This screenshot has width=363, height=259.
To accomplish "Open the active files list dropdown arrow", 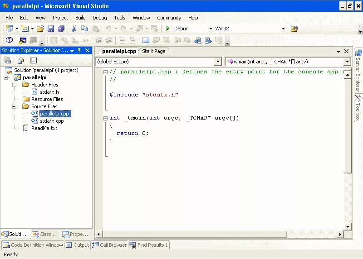I will pyautogui.click(x=338, y=51).
